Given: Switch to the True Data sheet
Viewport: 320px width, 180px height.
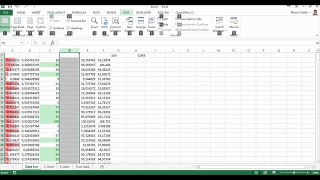Looking at the screenshot, I should coord(82,166).
